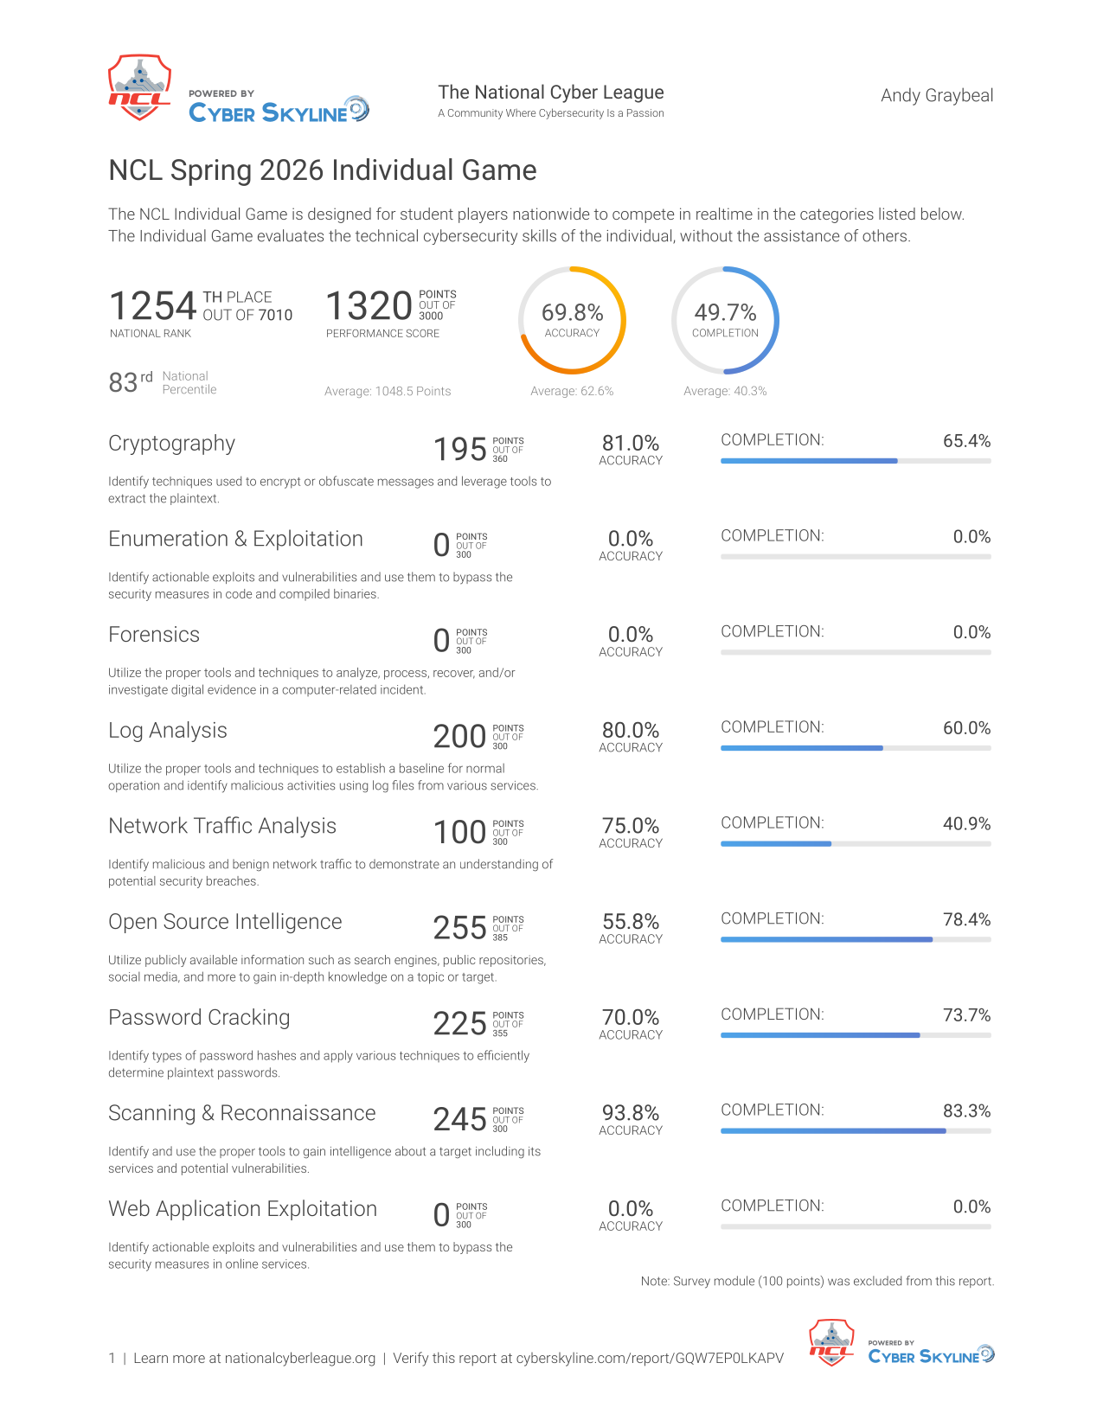Click the Cyber Skyline logo in header
Screen dimensions: 1103x1427
pos(279,107)
